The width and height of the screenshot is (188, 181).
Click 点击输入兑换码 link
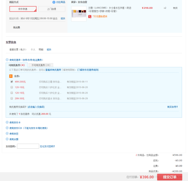pyautogui.click(x=36, y=107)
